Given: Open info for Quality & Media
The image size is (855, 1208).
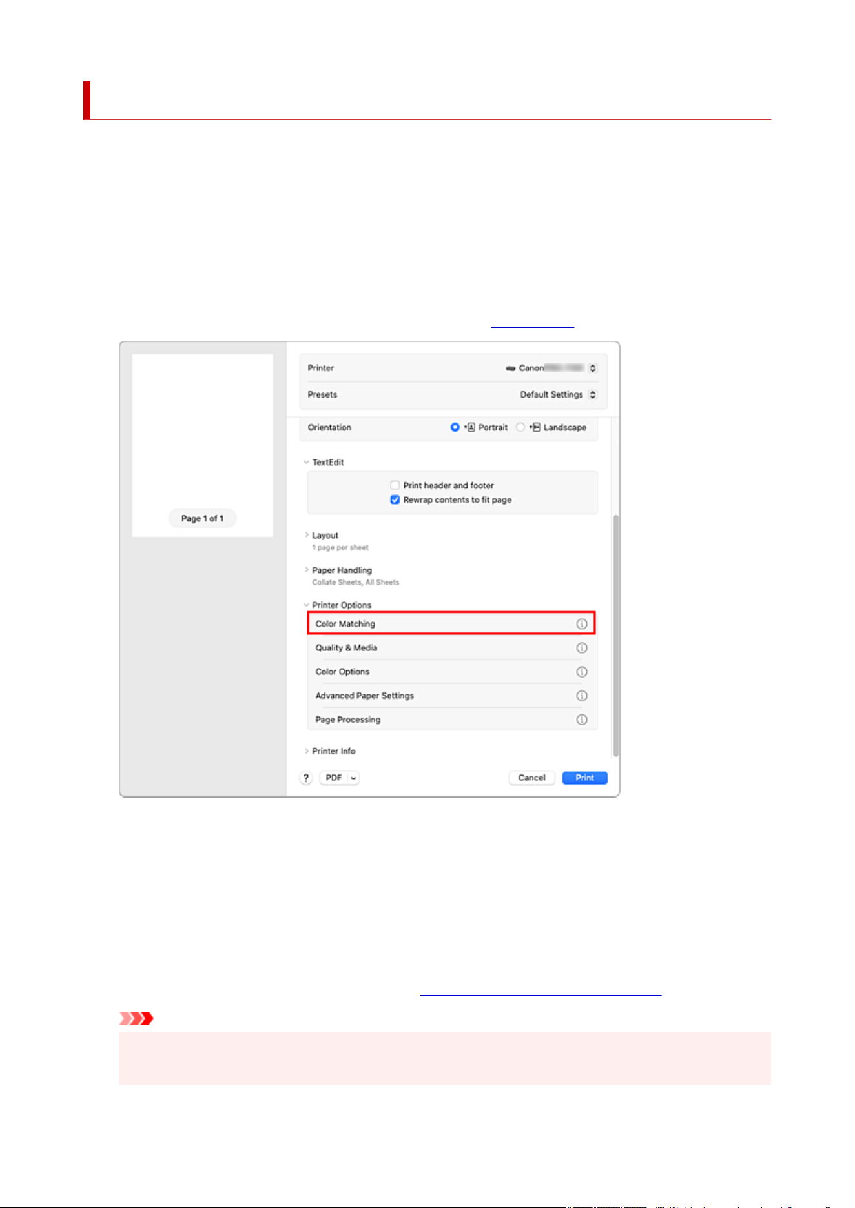Looking at the screenshot, I should (x=581, y=648).
